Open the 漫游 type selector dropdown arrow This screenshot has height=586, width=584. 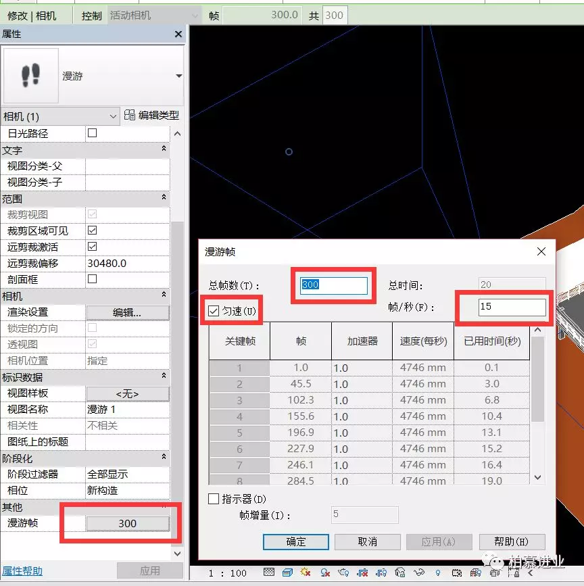coord(179,76)
